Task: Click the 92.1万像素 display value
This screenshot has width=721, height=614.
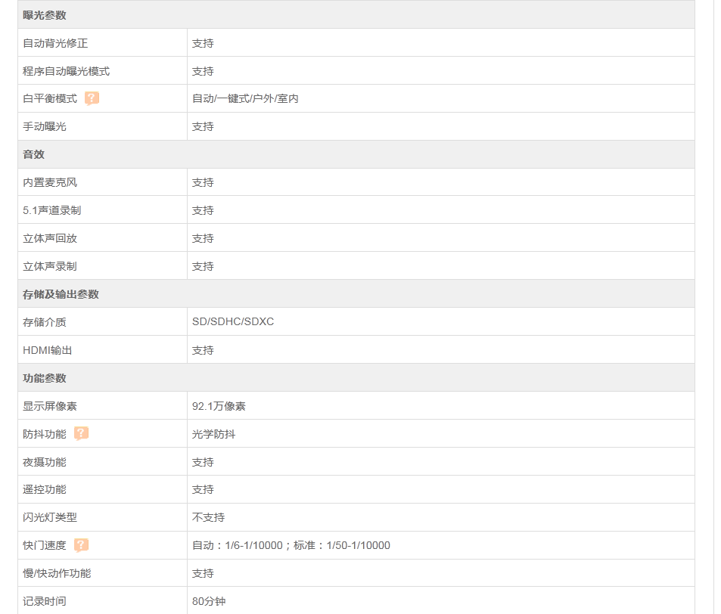Action: (219, 406)
